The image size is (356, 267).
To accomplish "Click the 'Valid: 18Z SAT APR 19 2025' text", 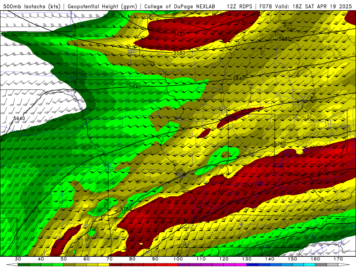I will pos(313,7).
